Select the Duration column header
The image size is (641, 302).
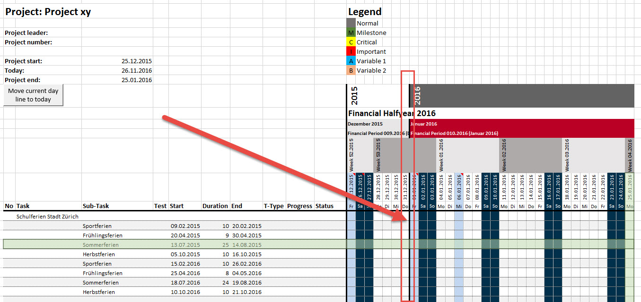tap(215, 206)
